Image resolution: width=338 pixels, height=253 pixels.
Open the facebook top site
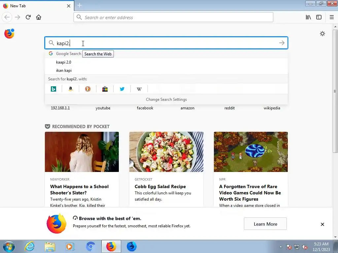pyautogui.click(x=145, y=108)
